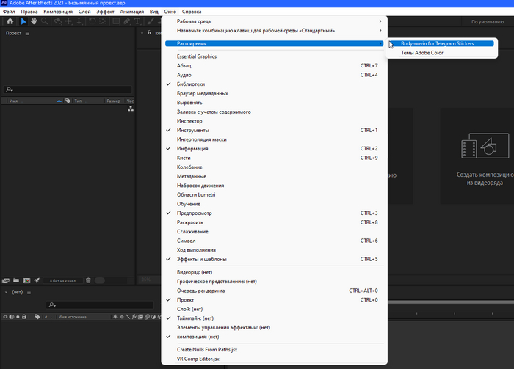This screenshot has height=369, width=514.
Task: Toggle the checked Инструменты menu item
Action: pos(192,130)
